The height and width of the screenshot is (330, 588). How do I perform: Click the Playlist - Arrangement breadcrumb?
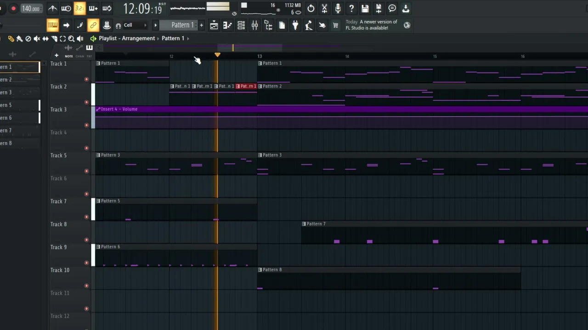(x=127, y=38)
